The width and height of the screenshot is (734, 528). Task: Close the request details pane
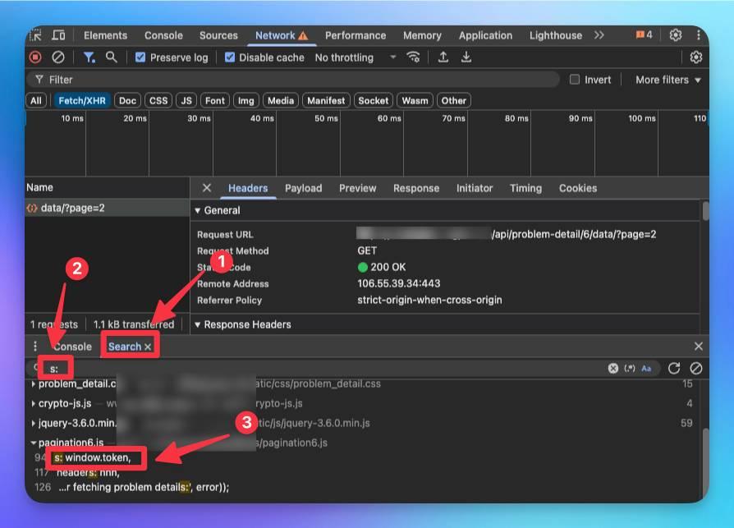coord(206,188)
